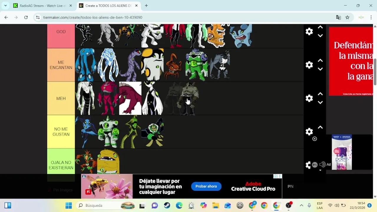Dismiss the Poett video ad with circled X
Viewport: 377px width, 212px height.
pyautogui.click(x=315, y=139)
